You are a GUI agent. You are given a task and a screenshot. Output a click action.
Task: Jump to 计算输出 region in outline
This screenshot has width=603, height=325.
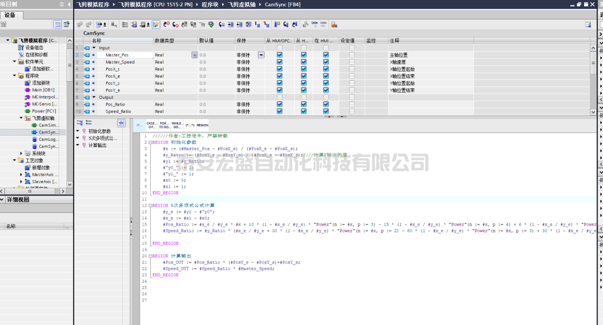tap(97, 145)
